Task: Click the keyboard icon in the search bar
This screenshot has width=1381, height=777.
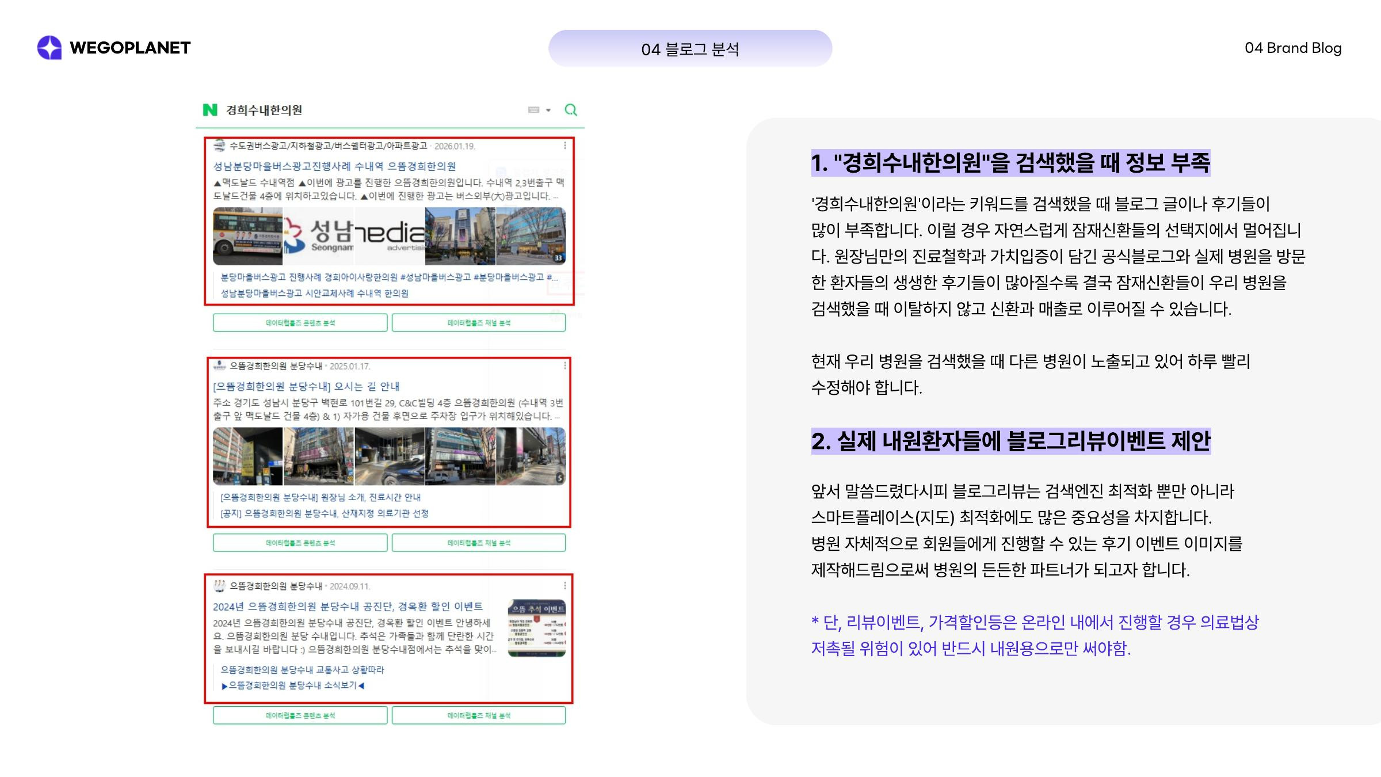Action: (533, 110)
